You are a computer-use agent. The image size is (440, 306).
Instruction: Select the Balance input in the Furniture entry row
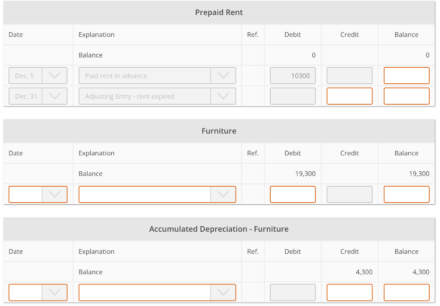coord(406,194)
